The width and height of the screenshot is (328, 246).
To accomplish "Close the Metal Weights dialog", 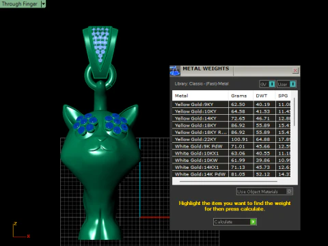I will [x=295, y=70].
